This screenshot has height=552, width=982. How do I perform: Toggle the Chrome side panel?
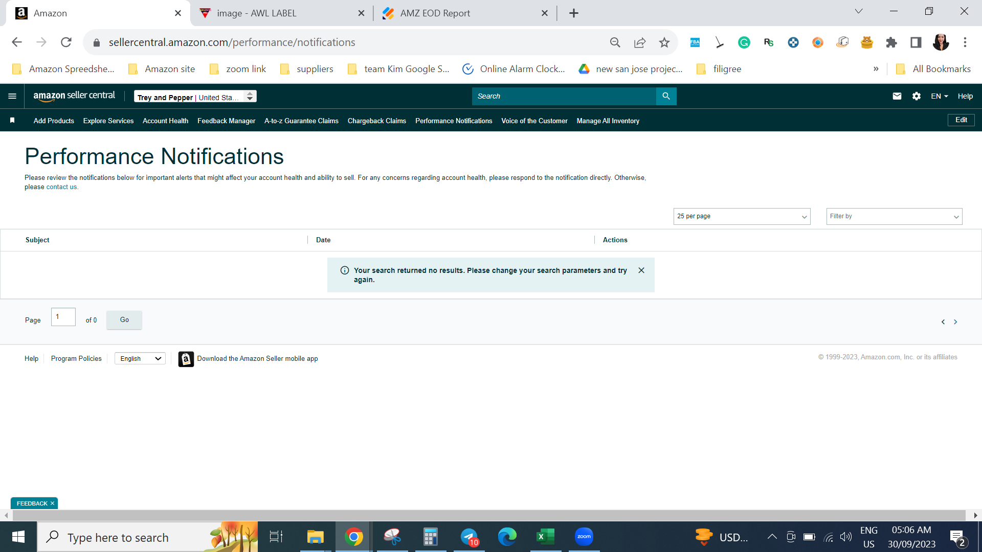point(916,42)
